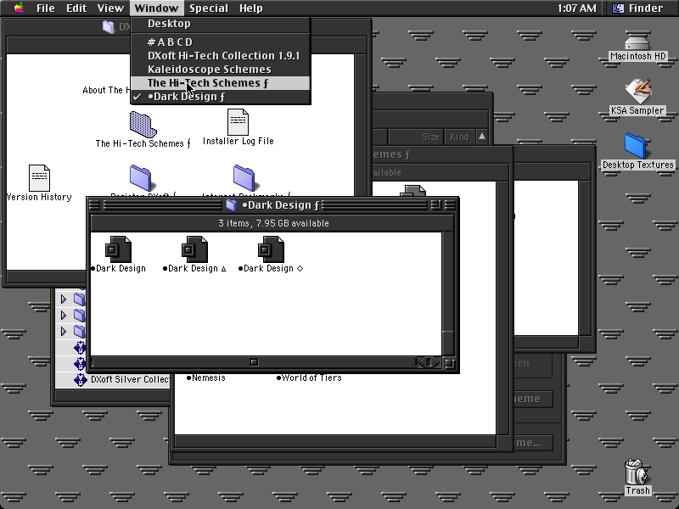Select checked •Dark Design ƒ menu entry
Viewport: 679px width, 509px height.
[221, 97]
